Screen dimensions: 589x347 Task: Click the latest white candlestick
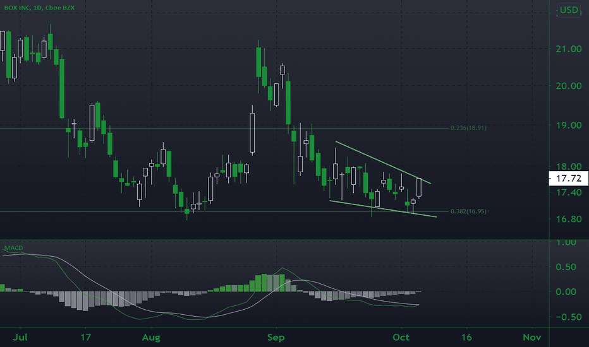419,187
